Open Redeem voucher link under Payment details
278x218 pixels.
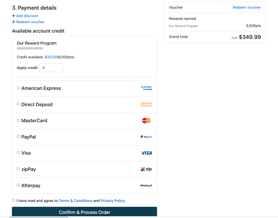point(30,22)
